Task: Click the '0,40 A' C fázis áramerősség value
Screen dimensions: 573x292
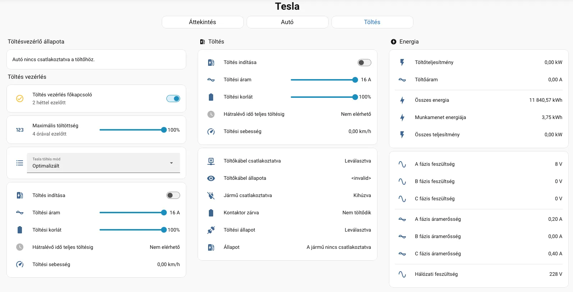Action: [x=555, y=254]
